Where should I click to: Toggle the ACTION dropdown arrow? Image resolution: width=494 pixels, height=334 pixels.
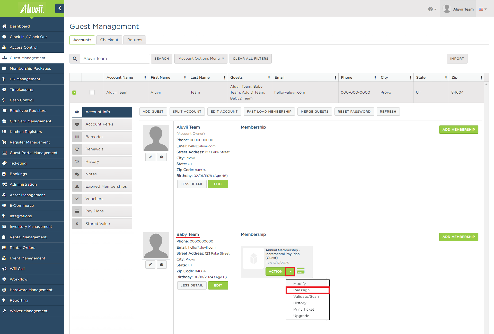click(x=290, y=272)
